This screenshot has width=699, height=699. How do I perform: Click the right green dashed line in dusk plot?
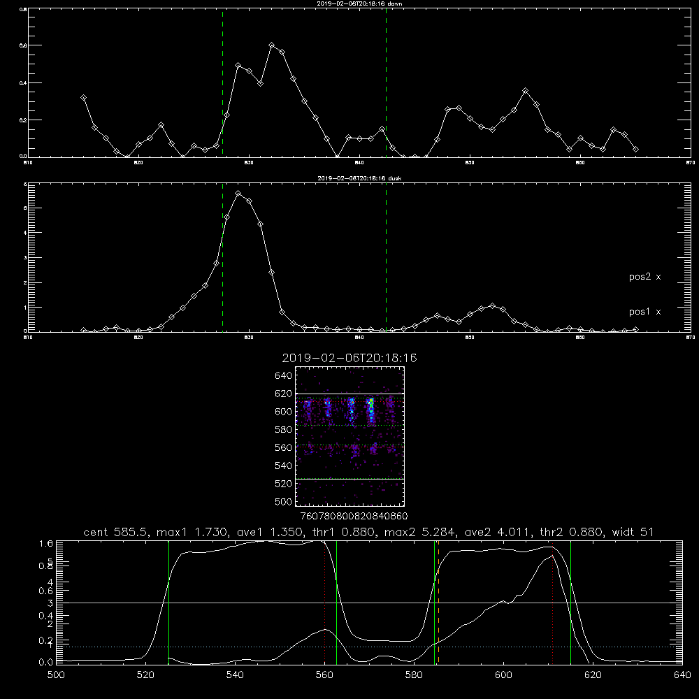pos(386,257)
